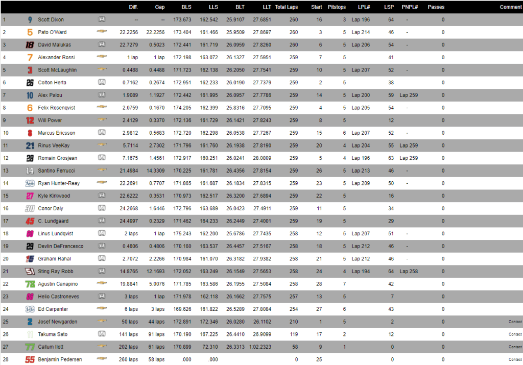The width and height of the screenshot is (523, 365).
Task: Select driver name Ryan Hunter-Reay
Action: (59, 183)
